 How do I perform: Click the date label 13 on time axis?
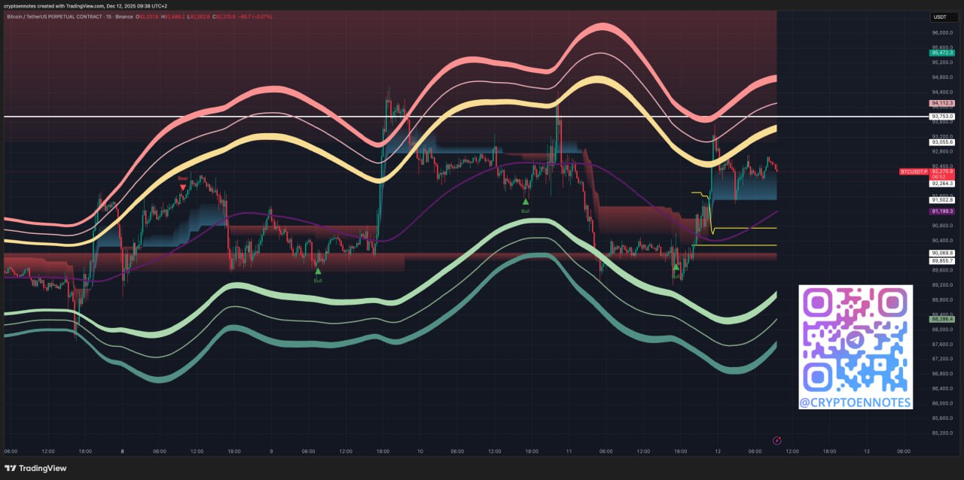[867, 451]
